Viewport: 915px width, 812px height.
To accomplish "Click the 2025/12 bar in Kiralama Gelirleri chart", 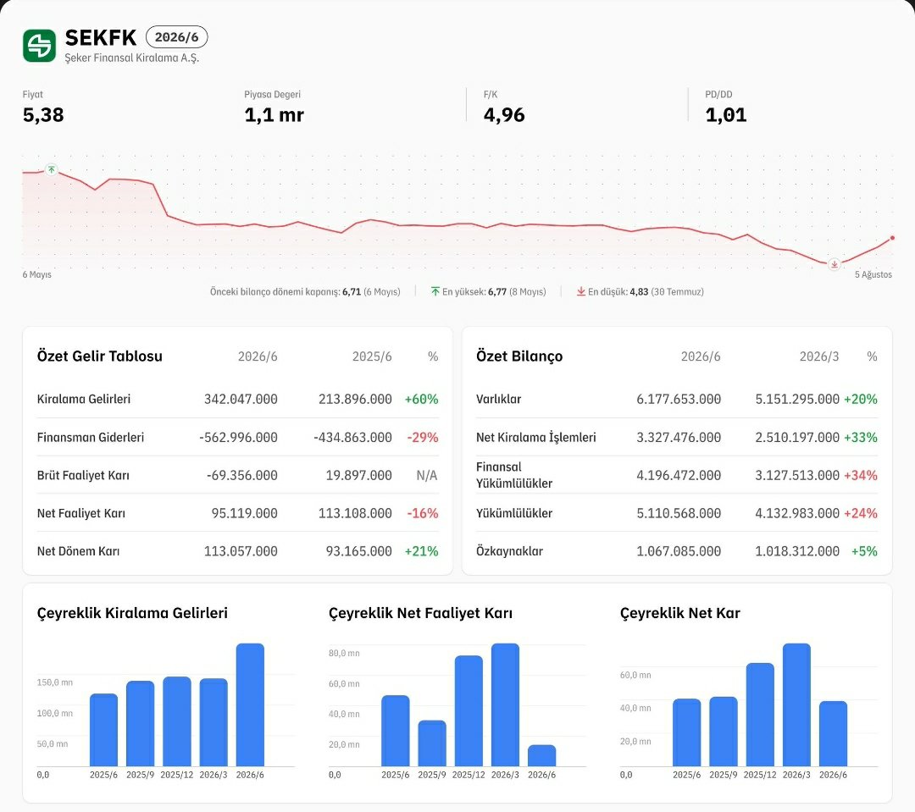I will point(177,721).
